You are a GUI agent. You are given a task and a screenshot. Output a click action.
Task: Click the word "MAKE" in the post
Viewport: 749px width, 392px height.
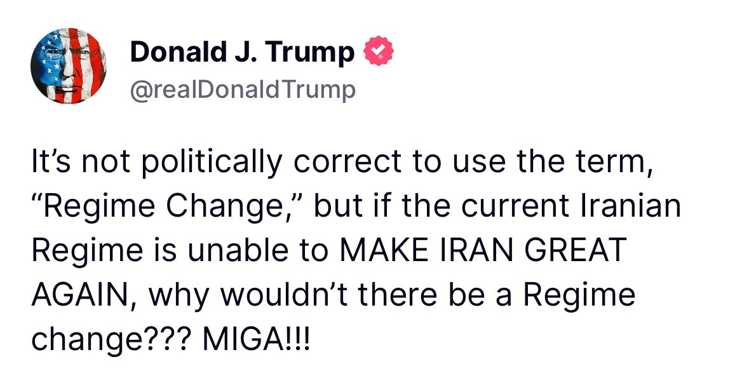pos(380,252)
